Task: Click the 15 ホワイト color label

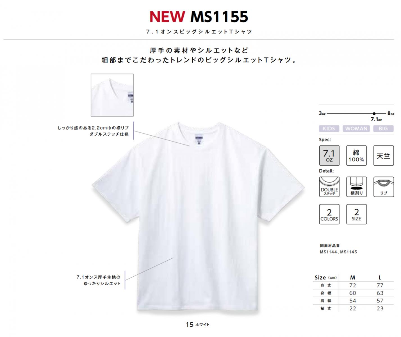Action: [198, 325]
